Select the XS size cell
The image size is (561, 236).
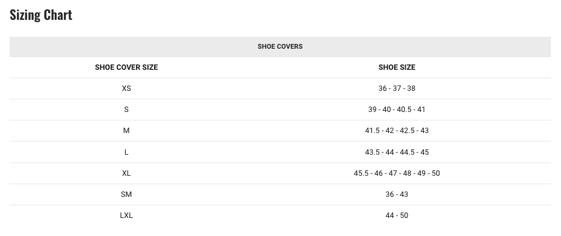[x=126, y=88]
